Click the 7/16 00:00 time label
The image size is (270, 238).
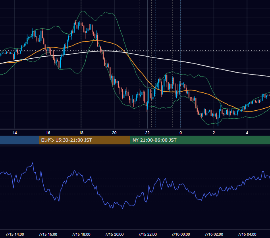pyautogui.click(x=181, y=234)
